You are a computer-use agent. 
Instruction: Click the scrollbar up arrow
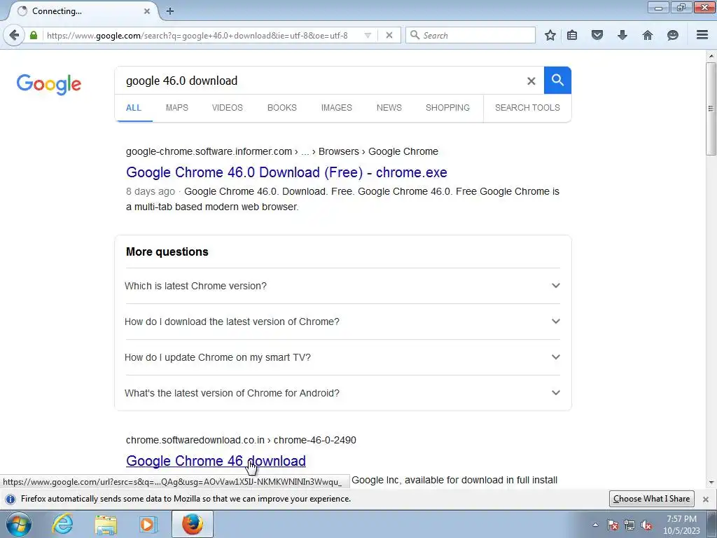click(x=711, y=56)
